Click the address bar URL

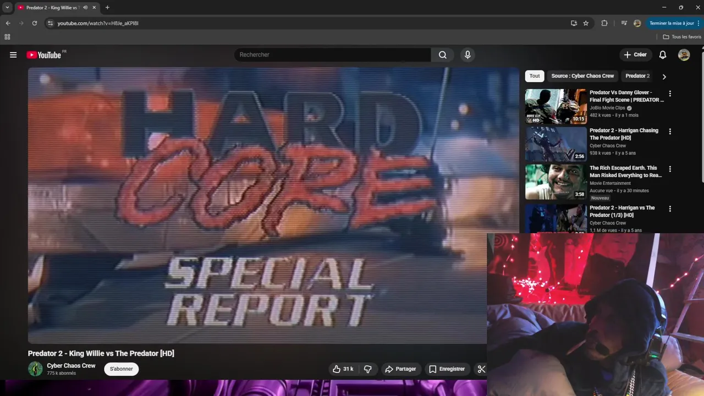coord(98,23)
